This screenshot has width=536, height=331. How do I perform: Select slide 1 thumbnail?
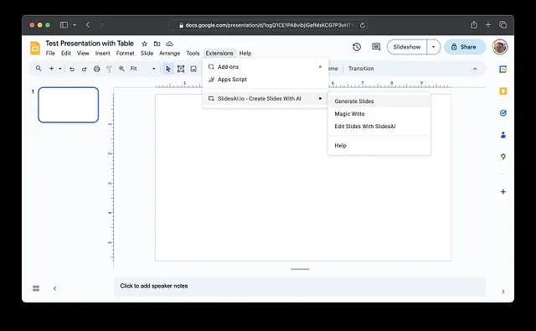[69, 105]
